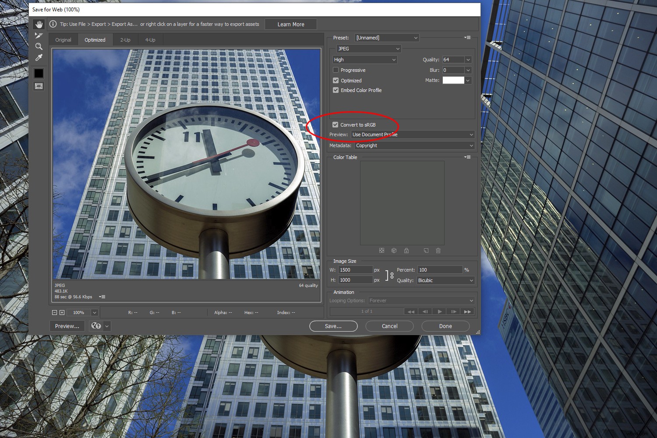Select the Hand tool
Screen dimensions: 657x438
tap(39, 24)
